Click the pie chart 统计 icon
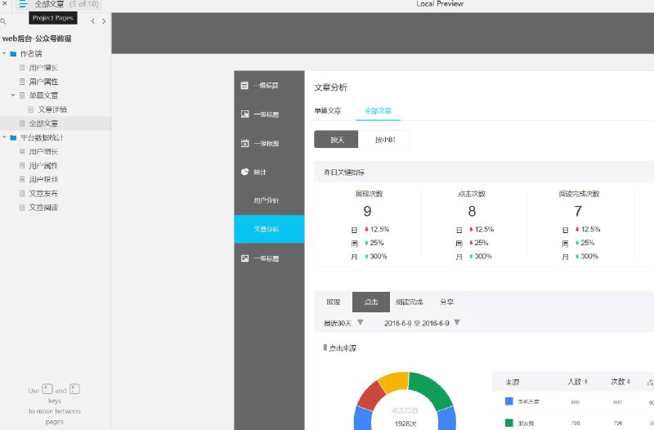This screenshot has width=654, height=430. 244,172
